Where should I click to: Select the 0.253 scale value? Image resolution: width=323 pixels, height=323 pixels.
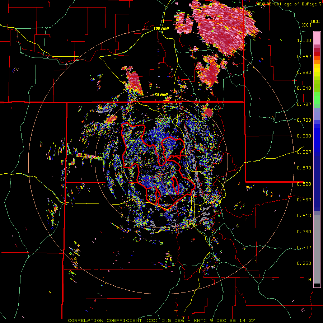(304, 263)
